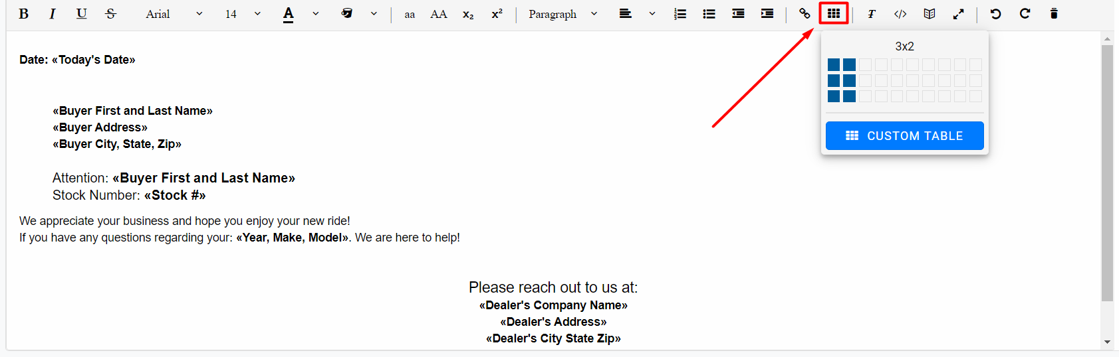Toggle bold formatting
Screen dimensions: 1119x357
pos(24,14)
